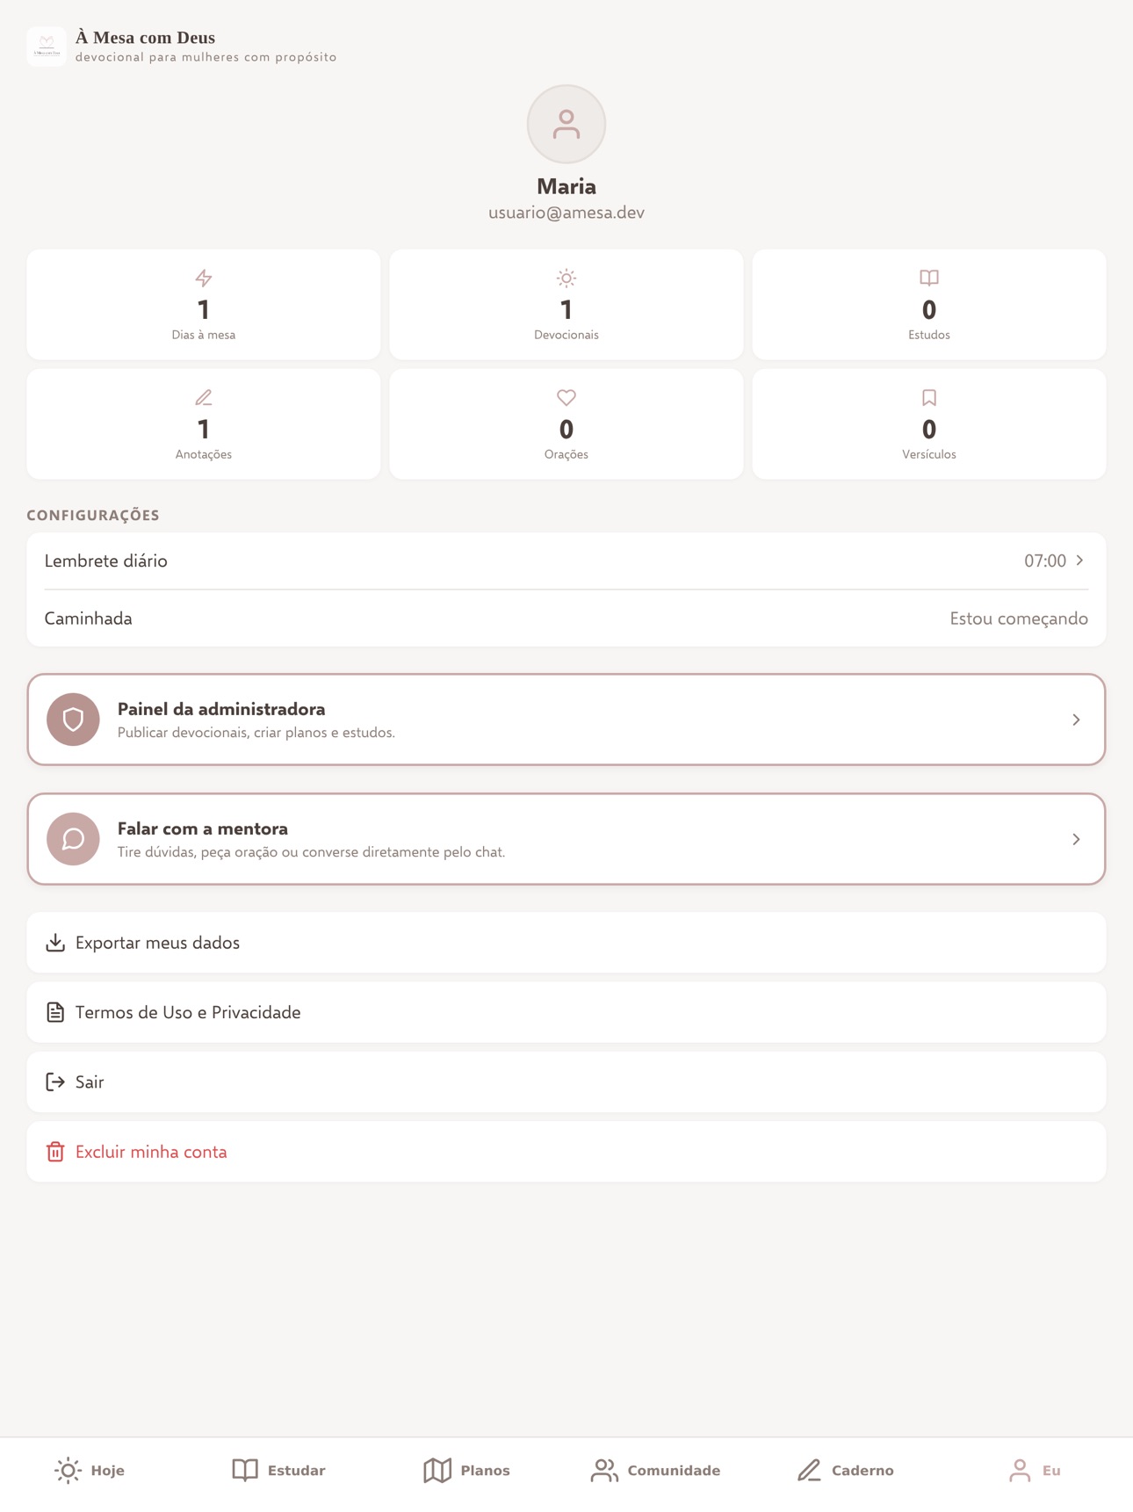The height and width of the screenshot is (1512, 1133).
Task: Open the Dias à mesa lightning stat card
Action: [203, 304]
